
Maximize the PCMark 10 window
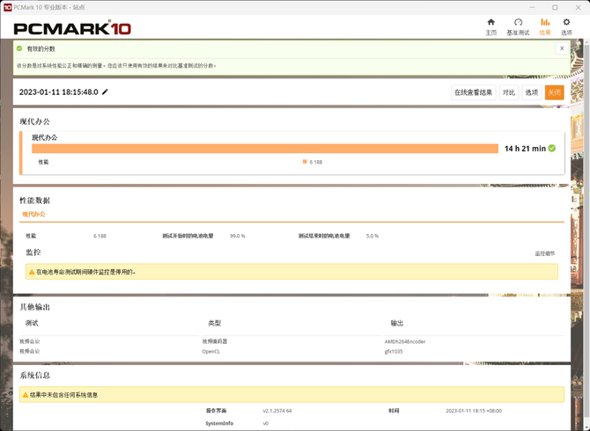[x=555, y=7]
